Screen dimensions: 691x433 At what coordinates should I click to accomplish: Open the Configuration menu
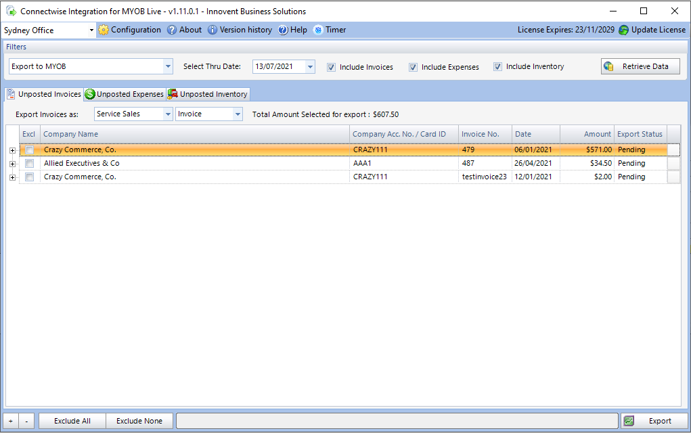click(x=130, y=30)
